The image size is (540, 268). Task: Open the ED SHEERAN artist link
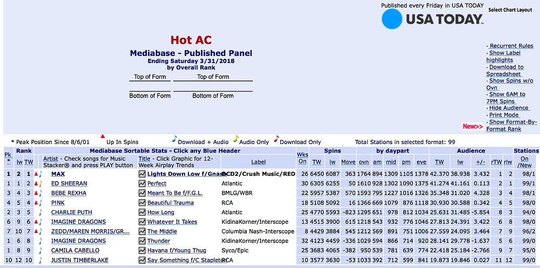[69, 184]
